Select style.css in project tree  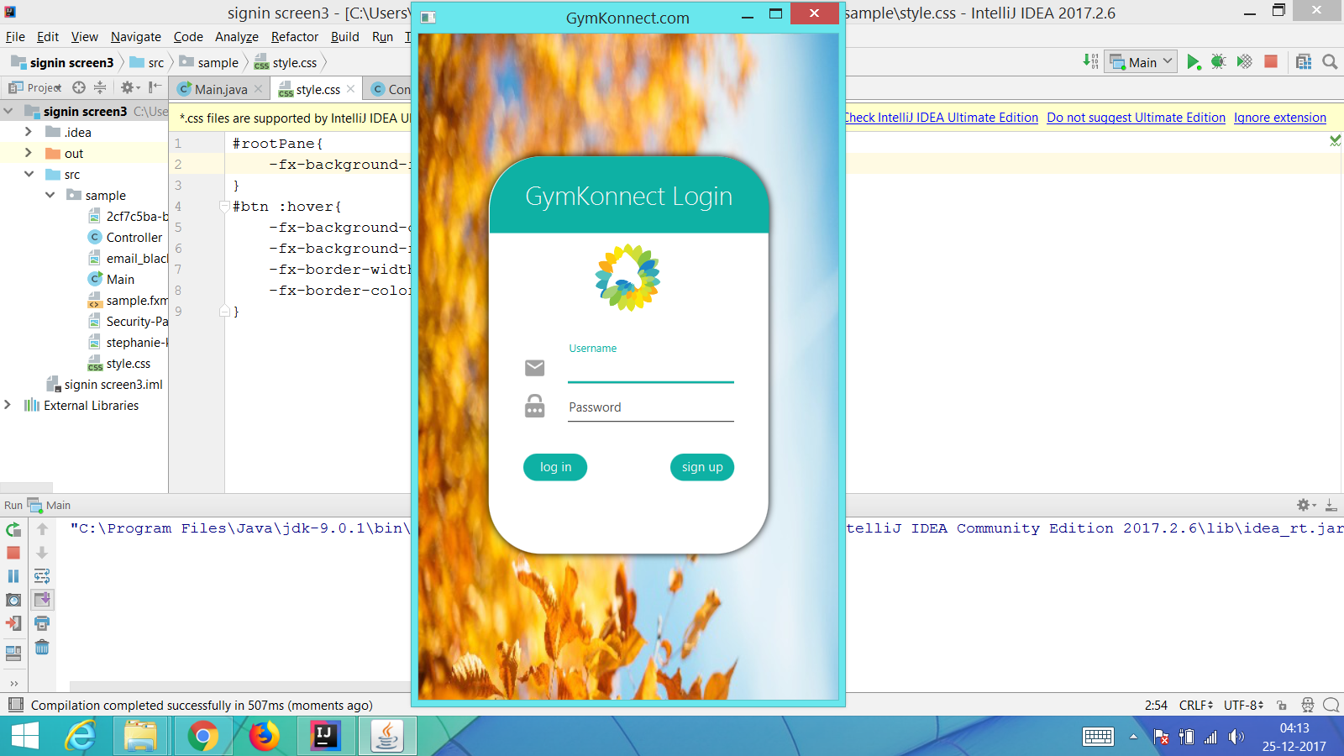click(x=128, y=364)
